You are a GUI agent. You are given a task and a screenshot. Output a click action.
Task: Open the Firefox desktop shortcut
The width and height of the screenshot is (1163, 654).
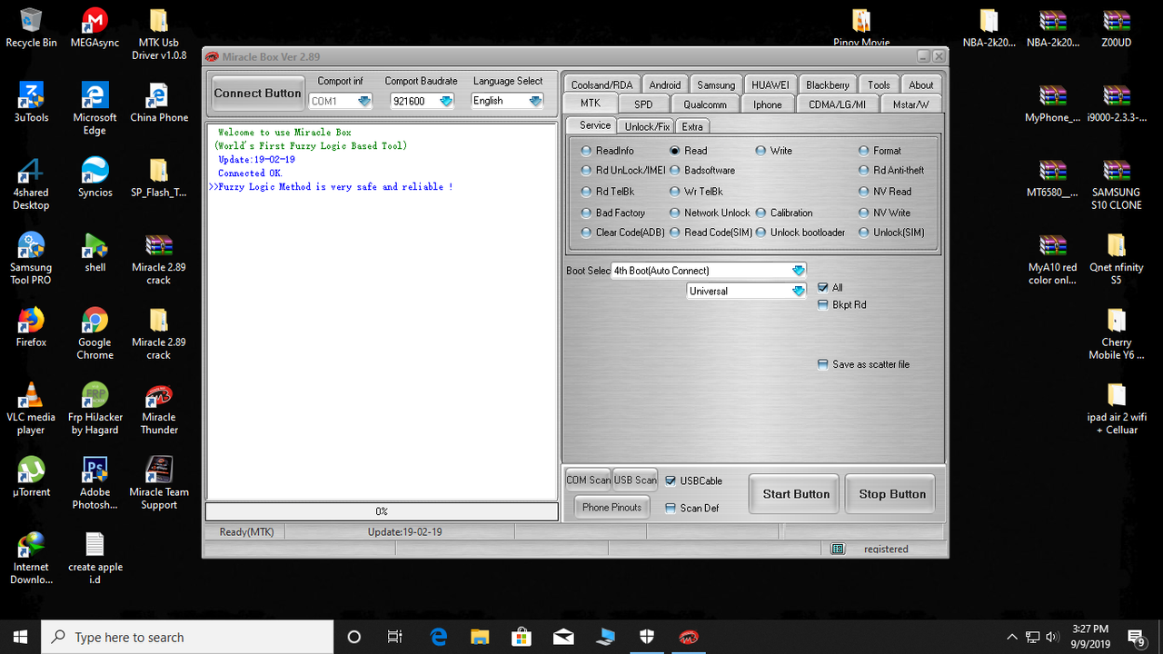click(x=31, y=328)
